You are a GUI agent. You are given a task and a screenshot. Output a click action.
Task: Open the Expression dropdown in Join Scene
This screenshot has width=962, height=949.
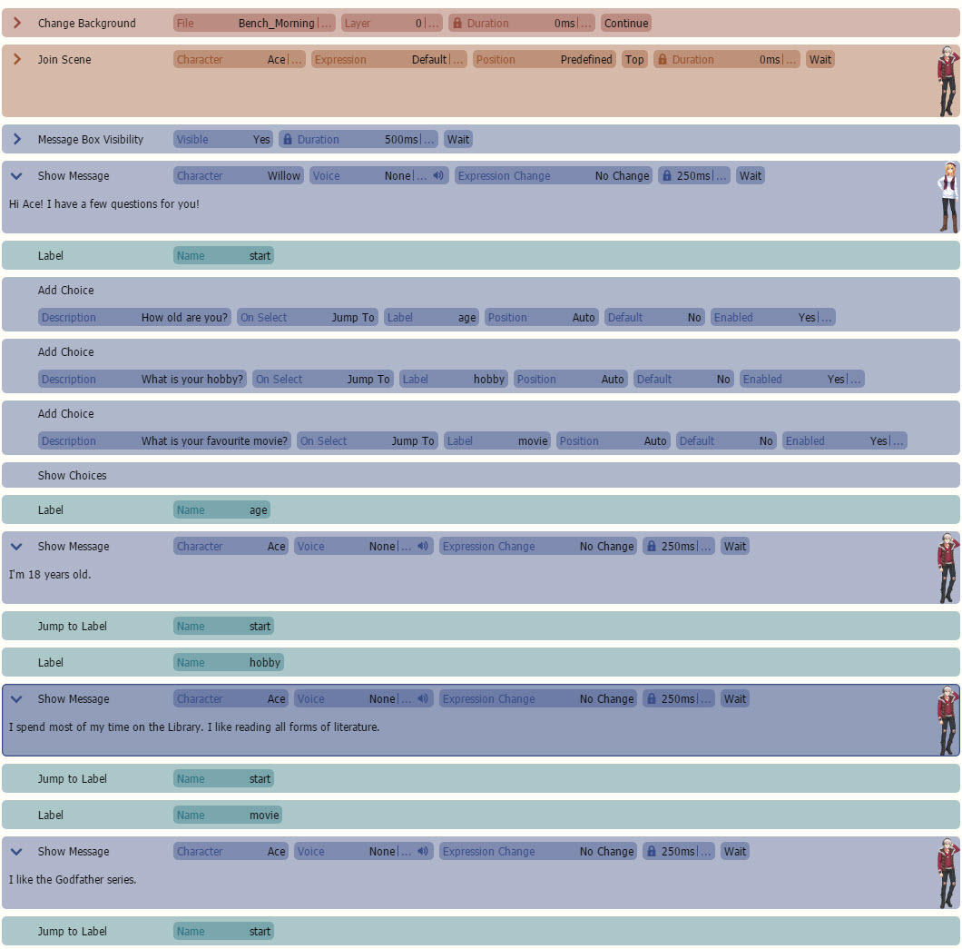click(x=388, y=60)
